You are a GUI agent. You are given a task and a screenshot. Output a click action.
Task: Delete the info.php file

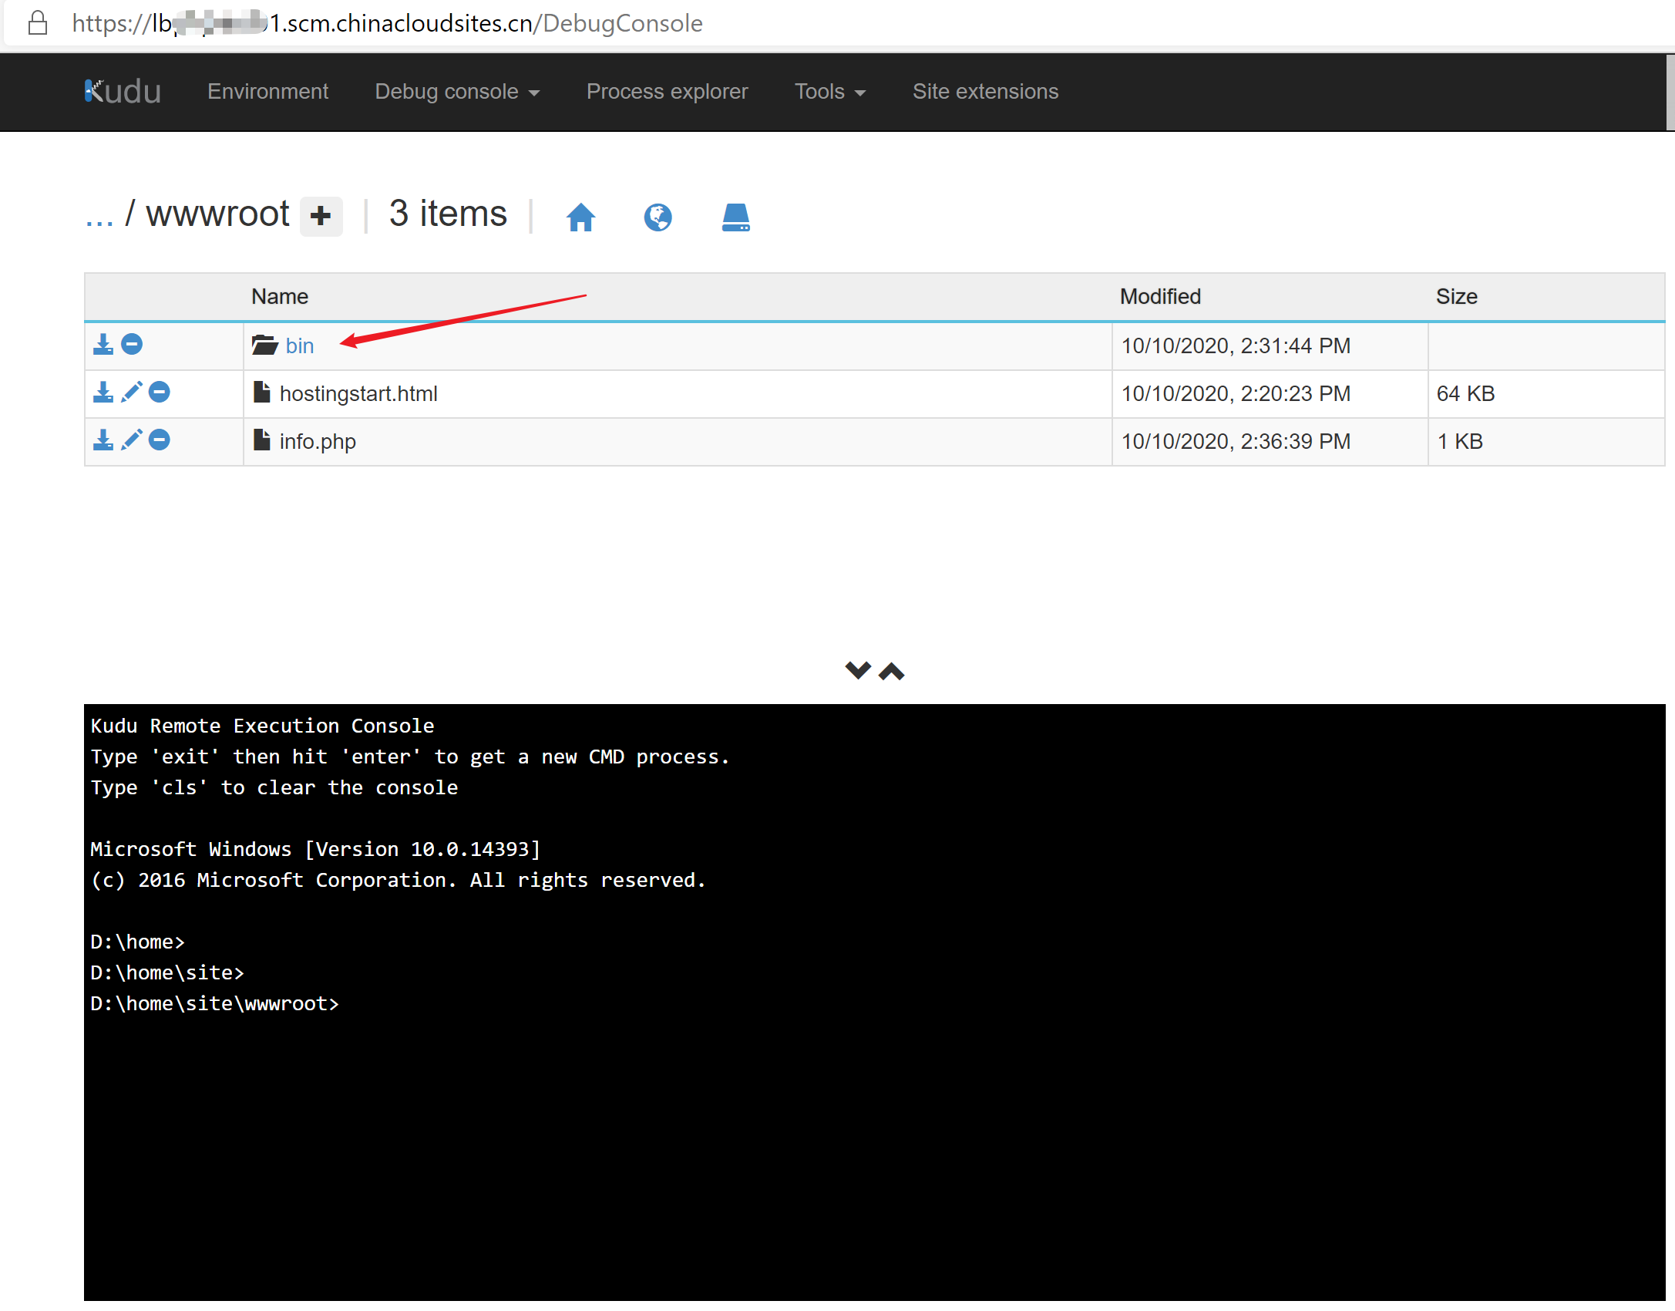click(160, 440)
